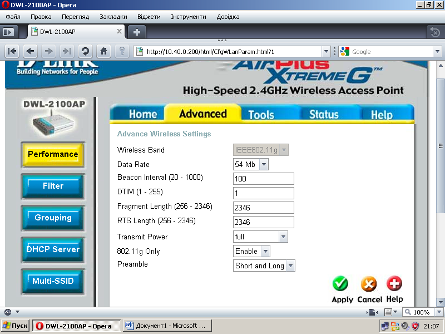Click the Fragment Length input field
This screenshot has height=334, width=445.
(x=263, y=208)
